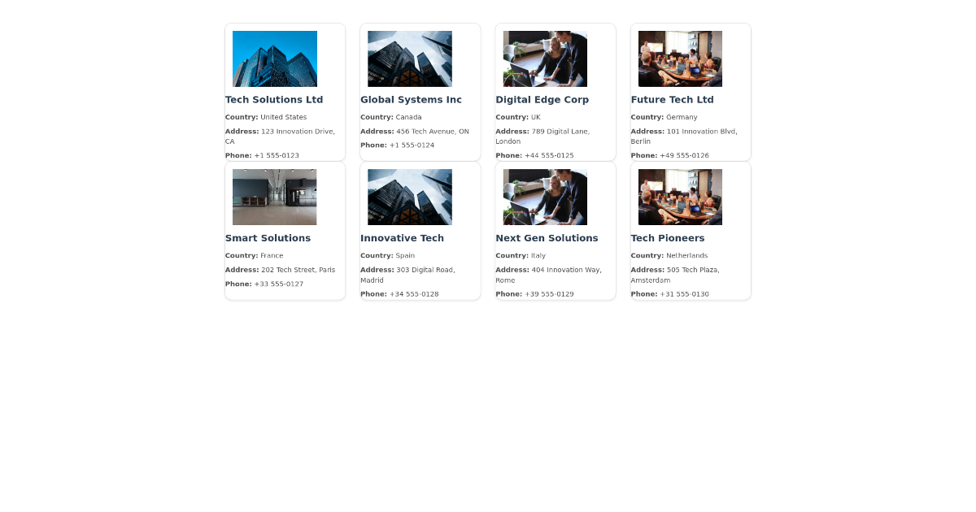The image size is (976, 512).
Task: Select the Next Gen Solutions heading
Action: (547, 238)
